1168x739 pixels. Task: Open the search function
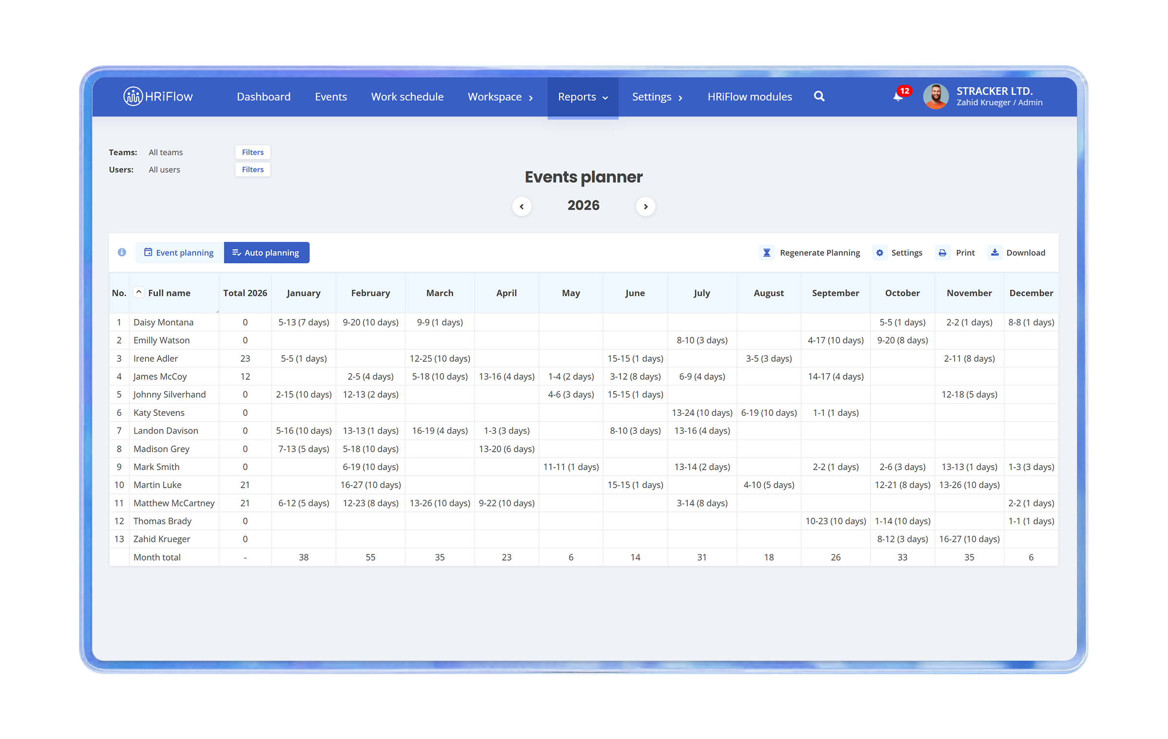820,96
